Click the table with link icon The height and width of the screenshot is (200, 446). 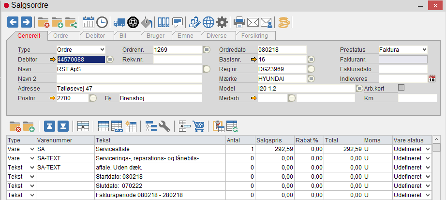point(117,126)
